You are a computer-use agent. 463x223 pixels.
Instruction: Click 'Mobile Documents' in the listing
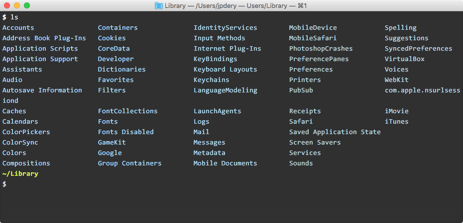point(225,163)
